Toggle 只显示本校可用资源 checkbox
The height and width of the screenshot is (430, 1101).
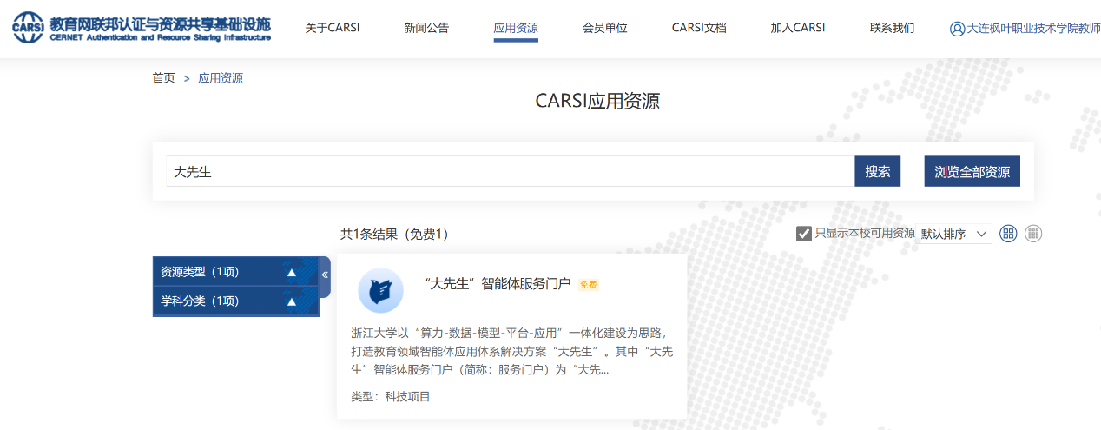tap(804, 234)
